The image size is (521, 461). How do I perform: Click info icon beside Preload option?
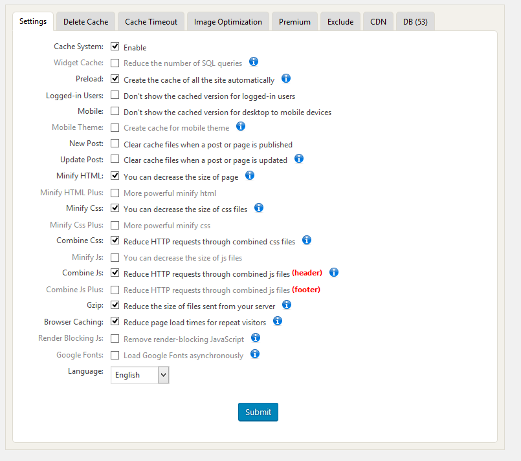pos(286,79)
